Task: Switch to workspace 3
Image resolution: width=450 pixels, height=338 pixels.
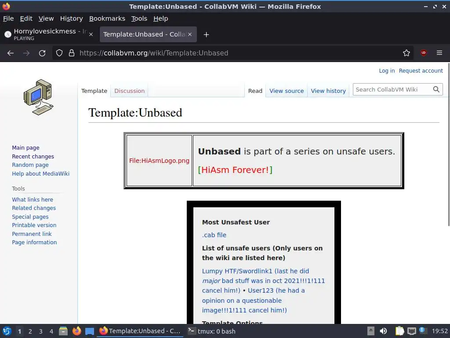Action: [x=41, y=331]
